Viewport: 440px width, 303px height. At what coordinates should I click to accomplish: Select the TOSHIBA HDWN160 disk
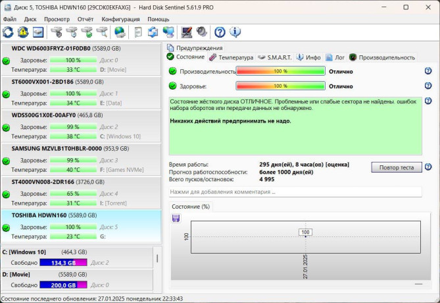(x=81, y=227)
